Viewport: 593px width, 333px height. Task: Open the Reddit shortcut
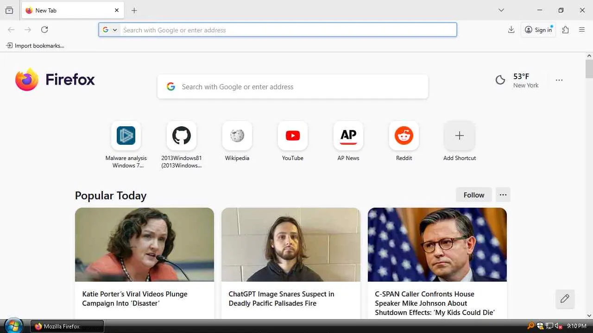(x=404, y=141)
